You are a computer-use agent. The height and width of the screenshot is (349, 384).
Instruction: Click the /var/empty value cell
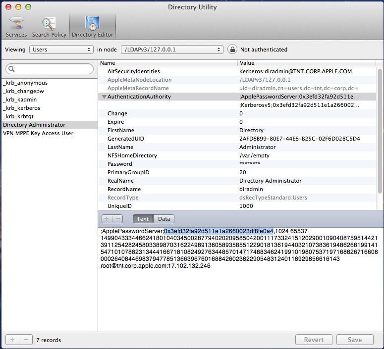[x=254, y=155]
